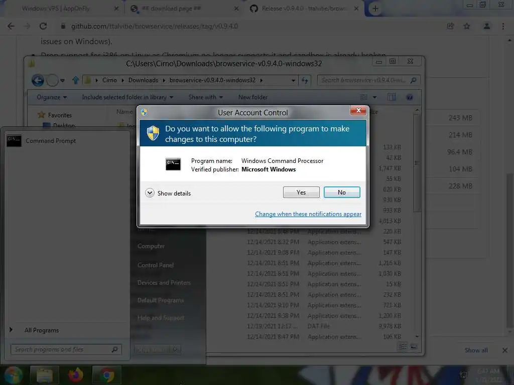Click details view icon at Explorer bottom
Viewport: 514px width, 385px height.
click(403, 346)
